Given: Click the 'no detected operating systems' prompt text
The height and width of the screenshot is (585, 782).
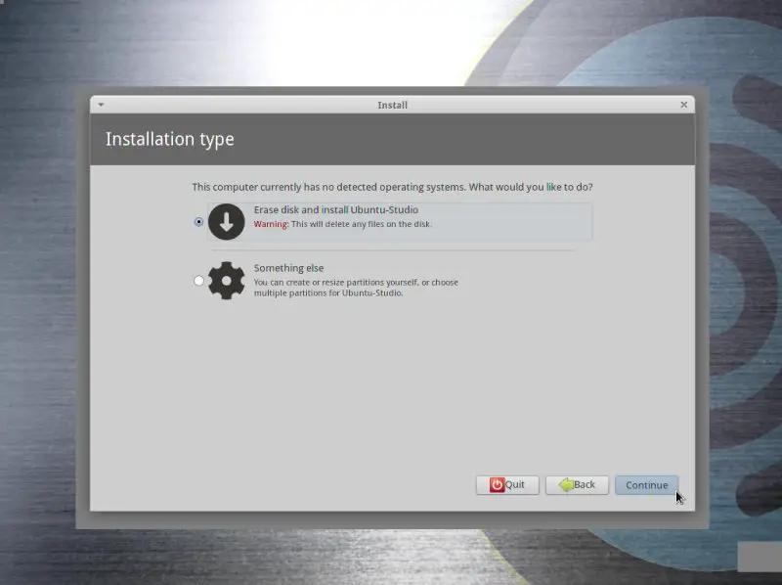Looking at the screenshot, I should coord(393,187).
